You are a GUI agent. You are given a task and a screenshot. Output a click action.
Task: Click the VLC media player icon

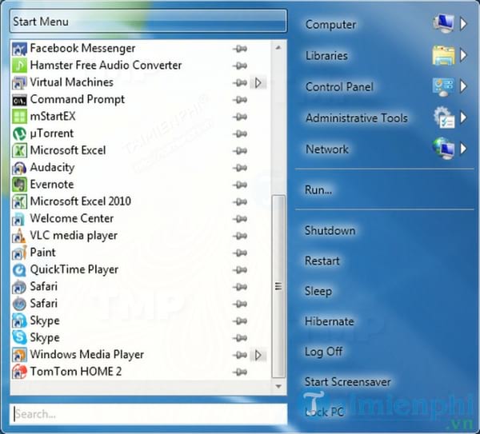point(20,236)
